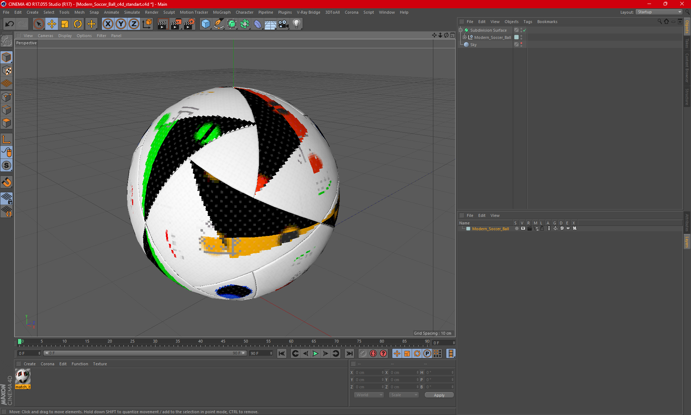Click Object Manager search icon
Screen dimensions: 691x415
point(660,22)
